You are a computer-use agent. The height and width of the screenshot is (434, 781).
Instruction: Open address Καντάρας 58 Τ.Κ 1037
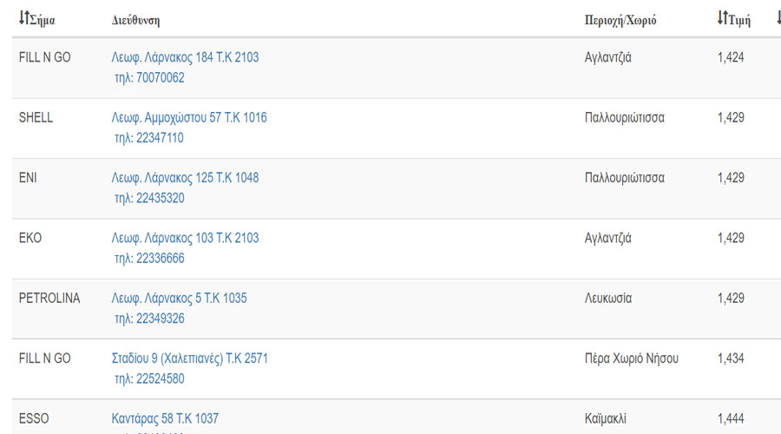[x=165, y=418]
